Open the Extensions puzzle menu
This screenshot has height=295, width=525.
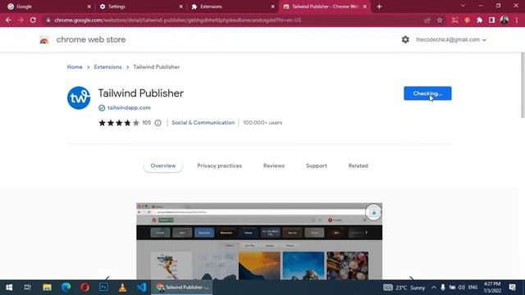click(x=479, y=20)
